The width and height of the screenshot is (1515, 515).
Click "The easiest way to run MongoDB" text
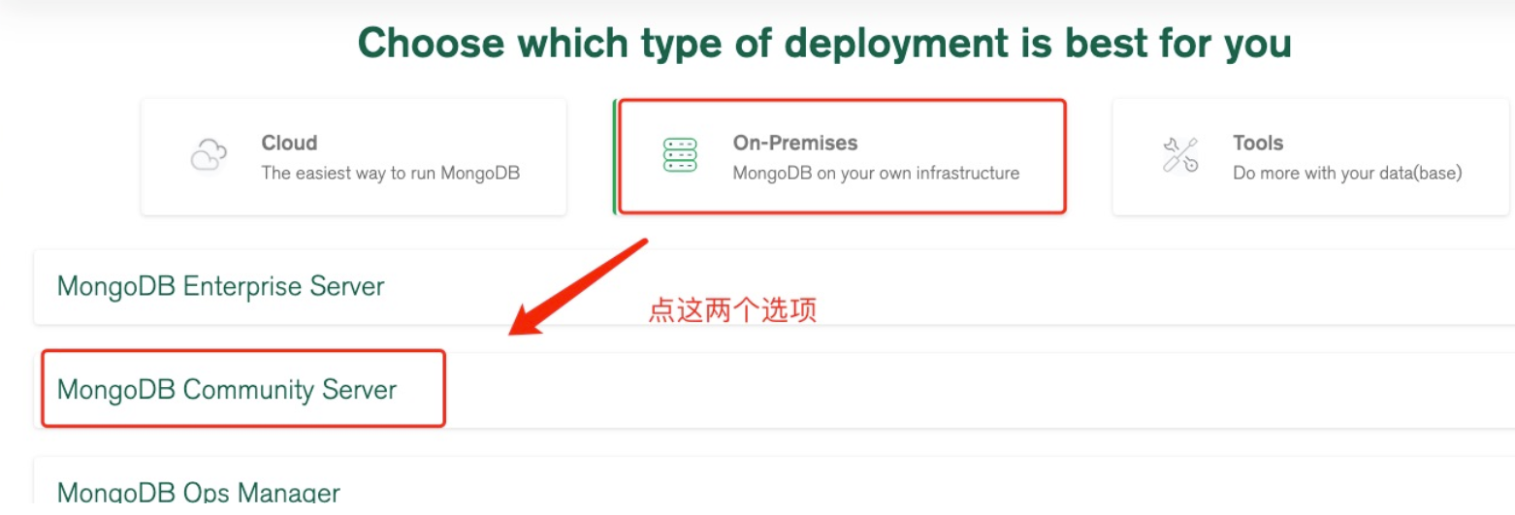pos(391,174)
